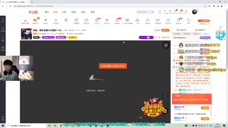This screenshot has width=228, height=128.
Task: Click the first orange 去直播间 button
Action: coord(205,108)
